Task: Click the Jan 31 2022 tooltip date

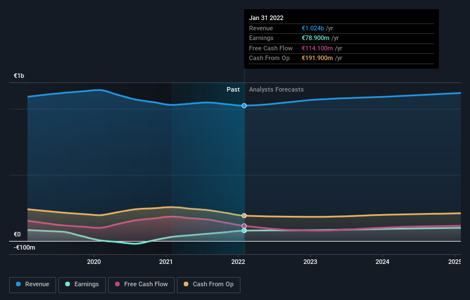Action: point(266,18)
